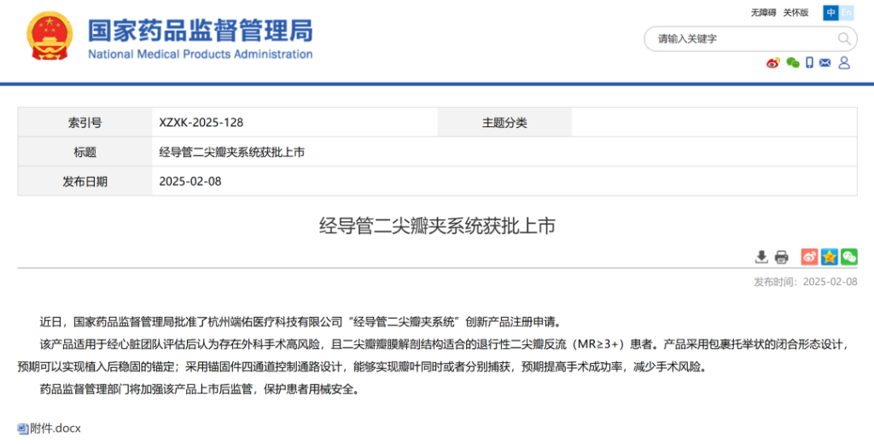Add article to QZone star favorites
The width and height of the screenshot is (874, 444).
click(830, 257)
